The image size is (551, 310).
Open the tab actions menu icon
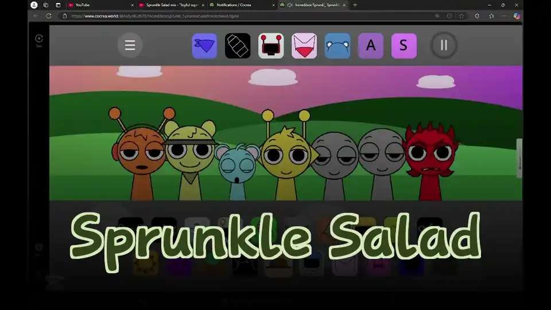point(58,5)
